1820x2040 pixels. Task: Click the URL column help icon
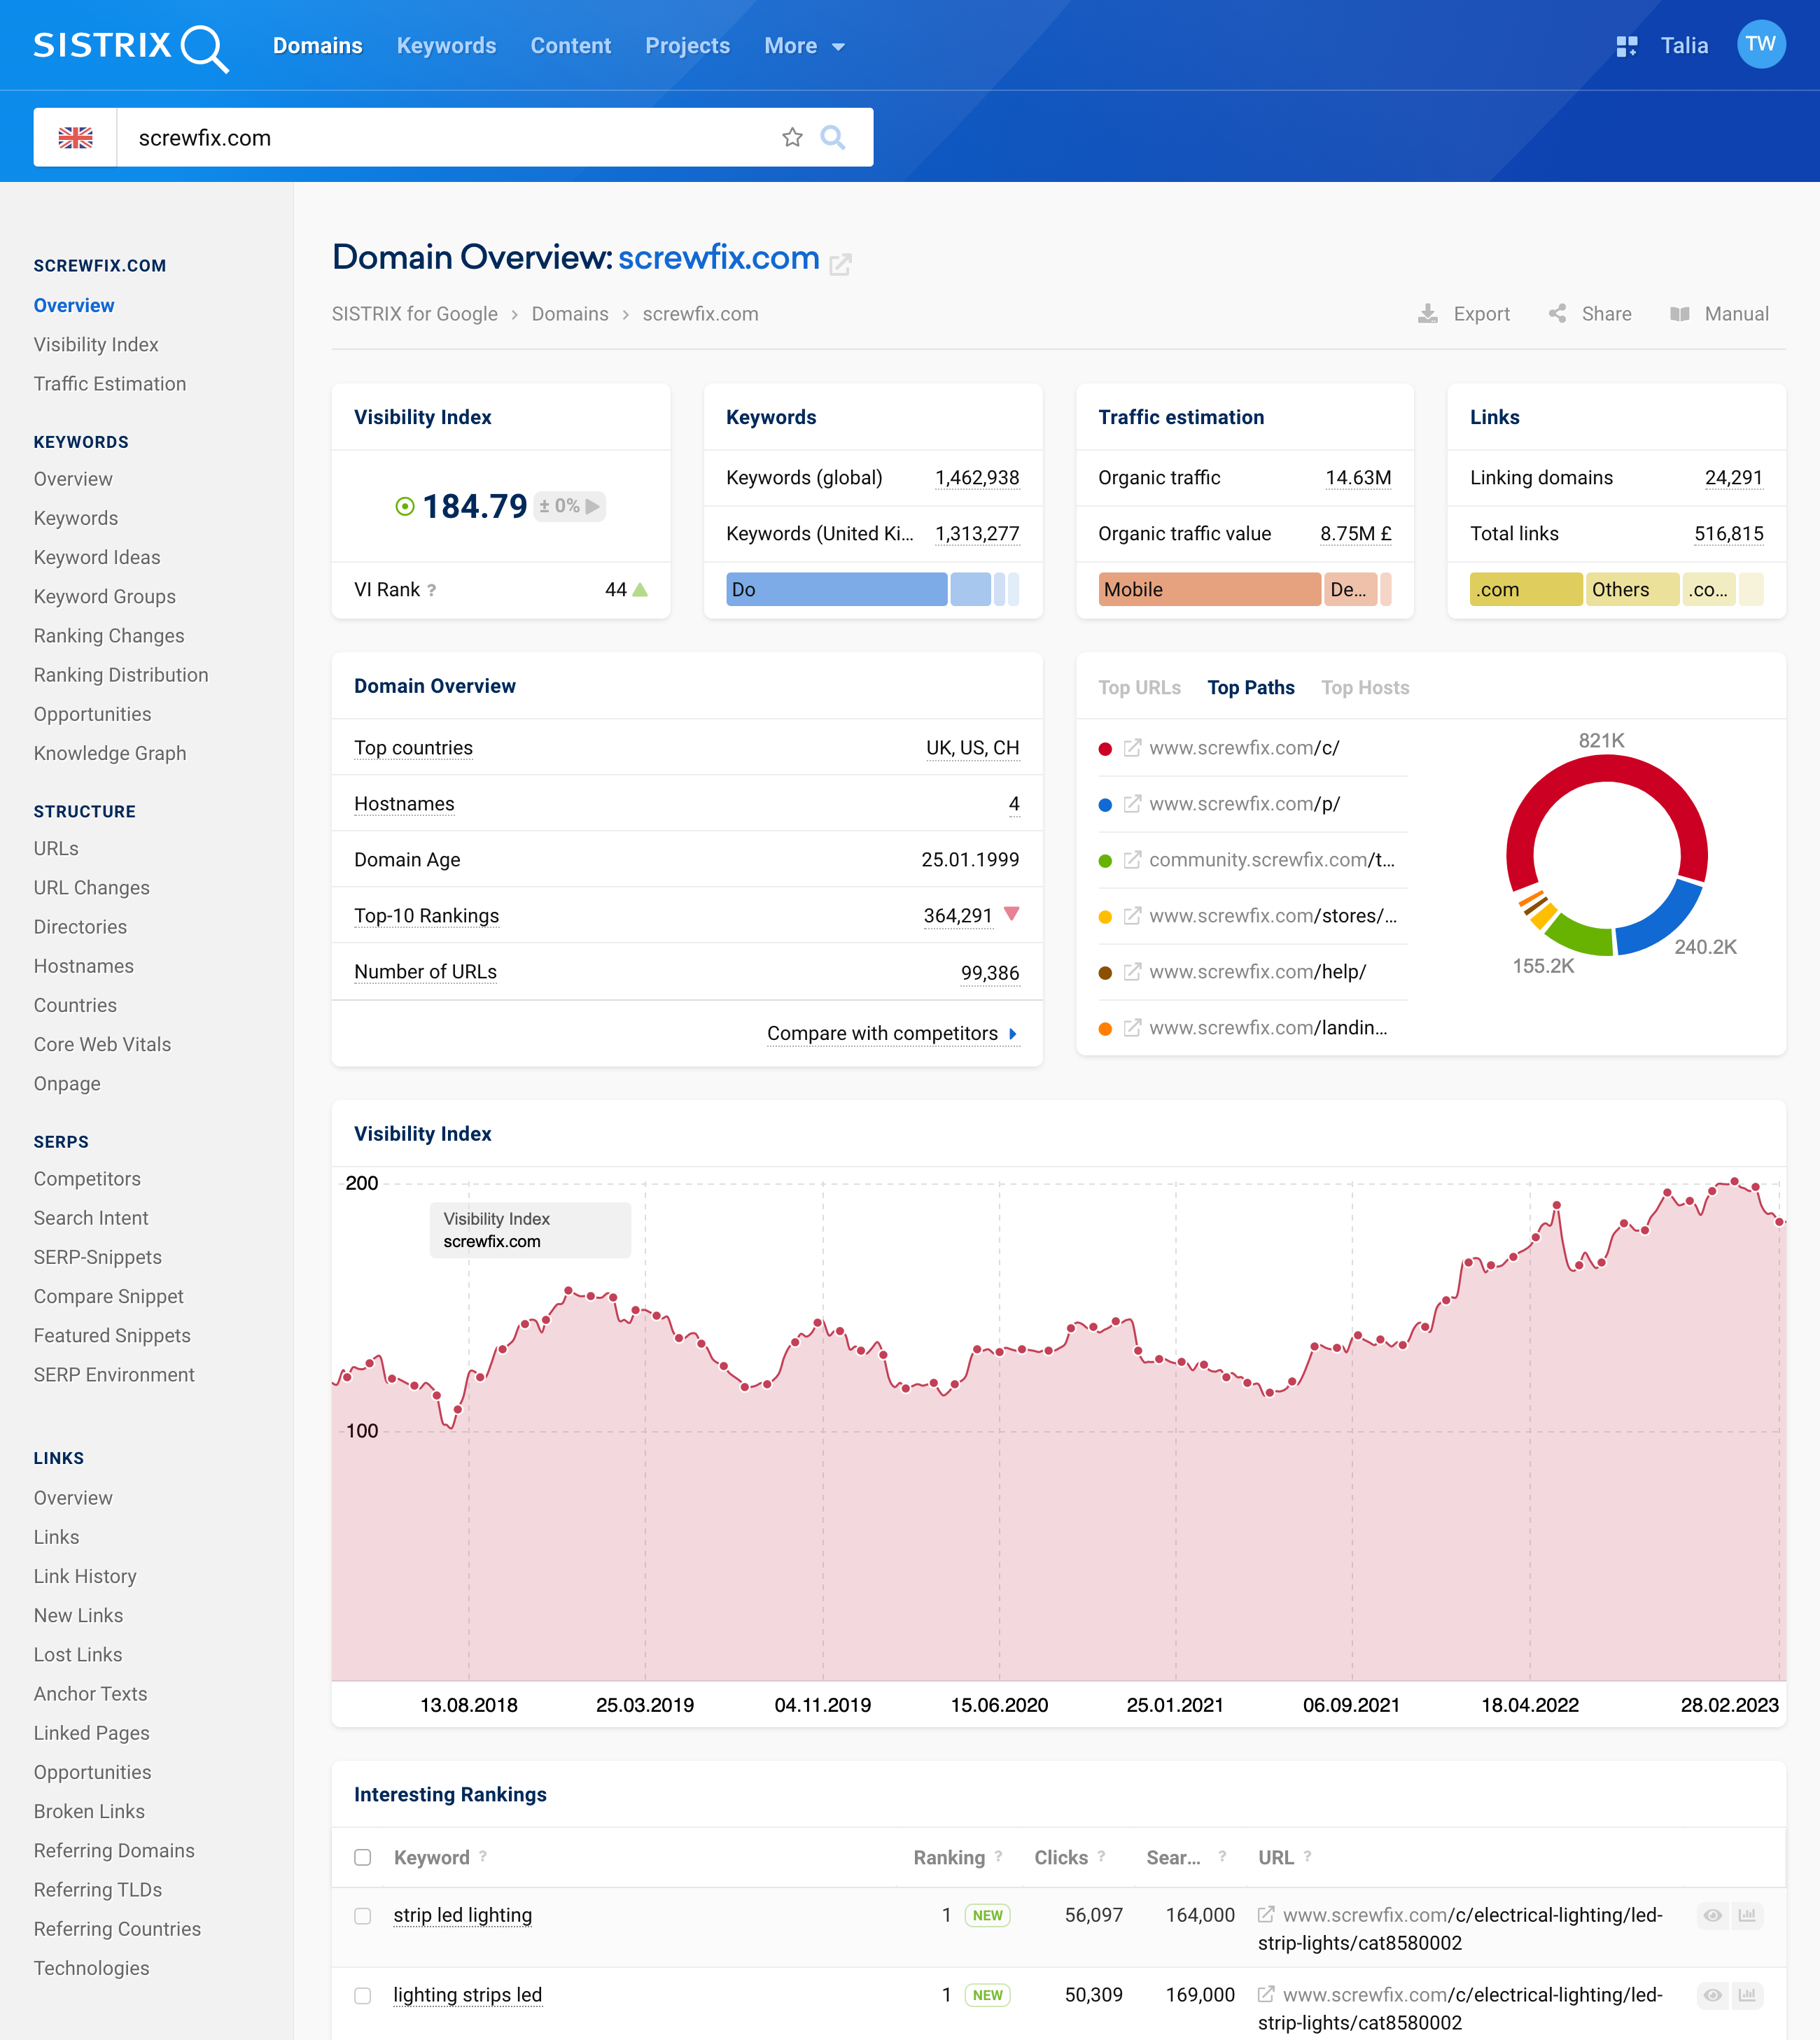(x=1307, y=1856)
